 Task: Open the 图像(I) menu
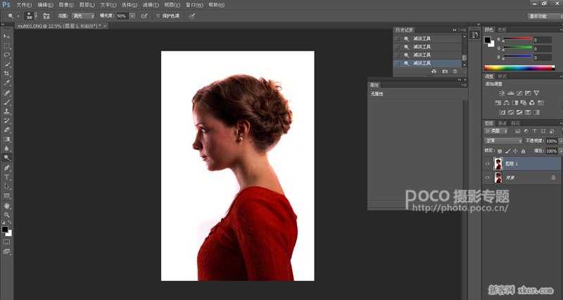[x=66, y=4]
